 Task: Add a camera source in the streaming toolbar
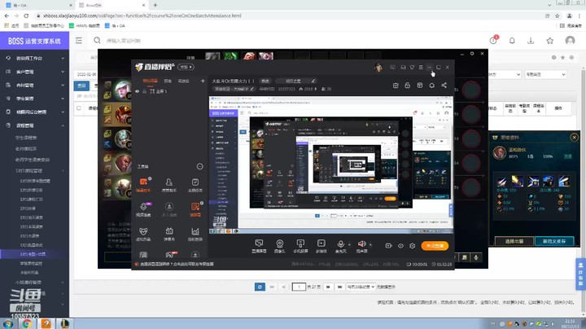pyautogui.click(x=279, y=246)
